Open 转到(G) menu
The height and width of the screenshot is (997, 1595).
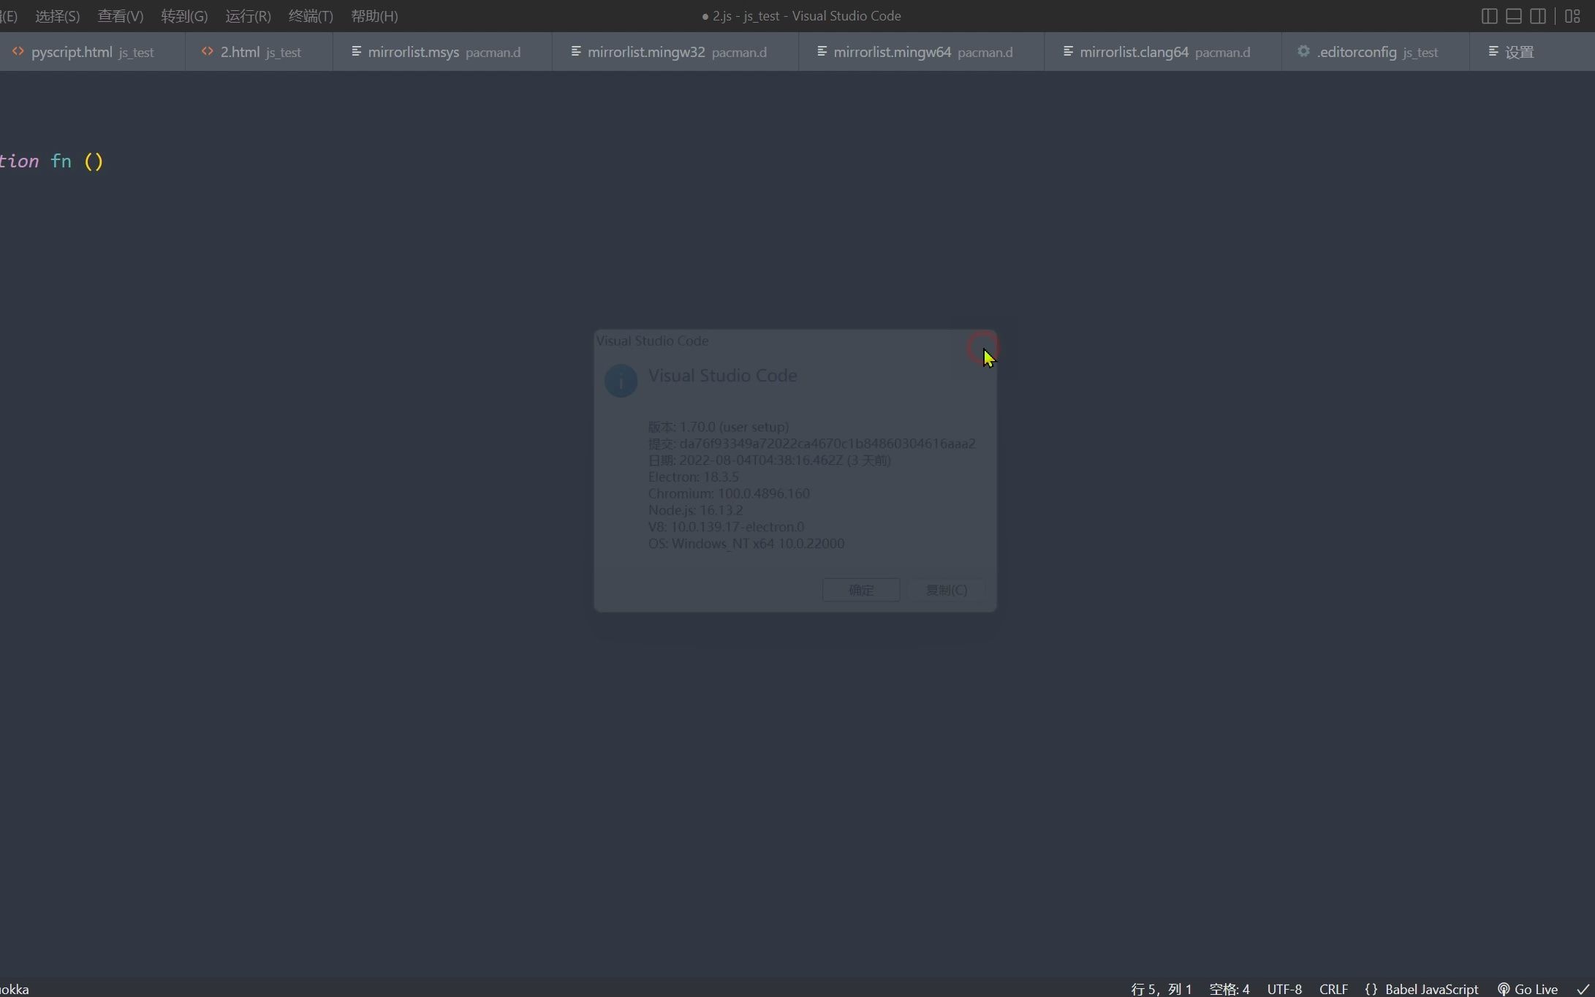[x=184, y=16]
